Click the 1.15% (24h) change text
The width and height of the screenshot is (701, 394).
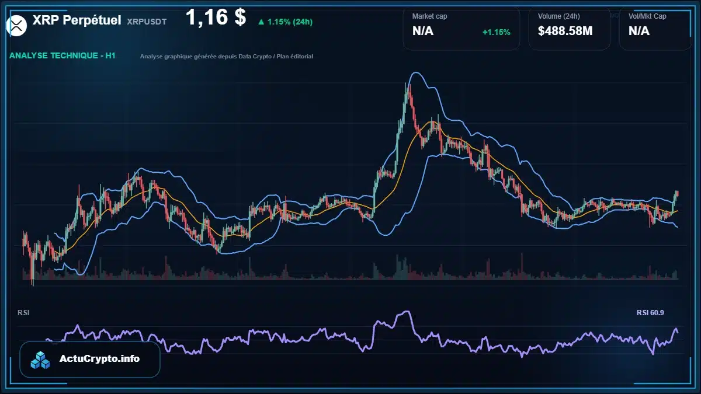tap(290, 22)
